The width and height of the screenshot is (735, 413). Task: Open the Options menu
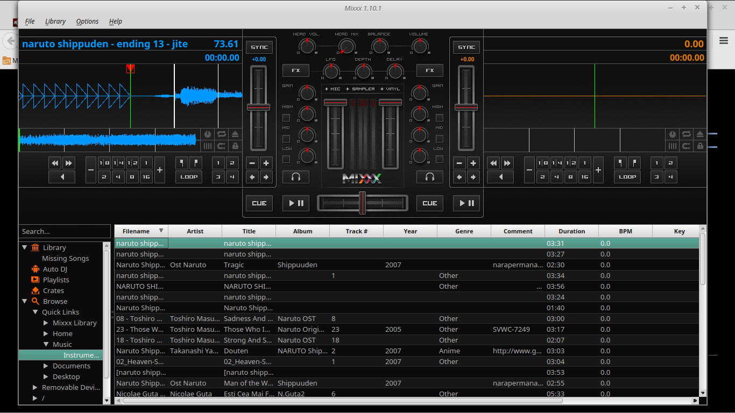pos(87,22)
